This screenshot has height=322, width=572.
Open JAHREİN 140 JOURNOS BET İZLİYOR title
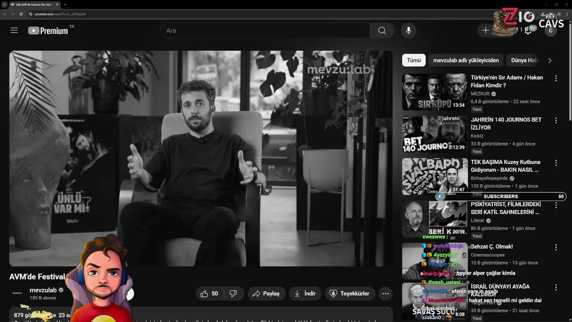[x=506, y=123]
